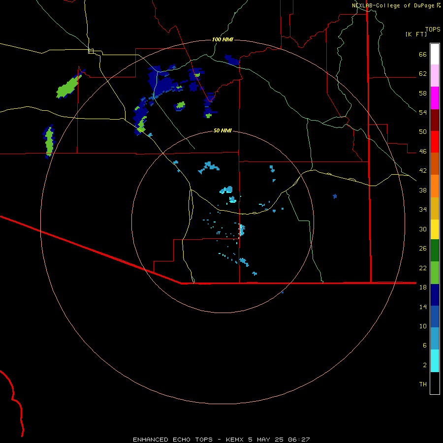This screenshot has width=443, height=443.
Task: Choose the navy blue legend swatch
Action: tap(435, 295)
